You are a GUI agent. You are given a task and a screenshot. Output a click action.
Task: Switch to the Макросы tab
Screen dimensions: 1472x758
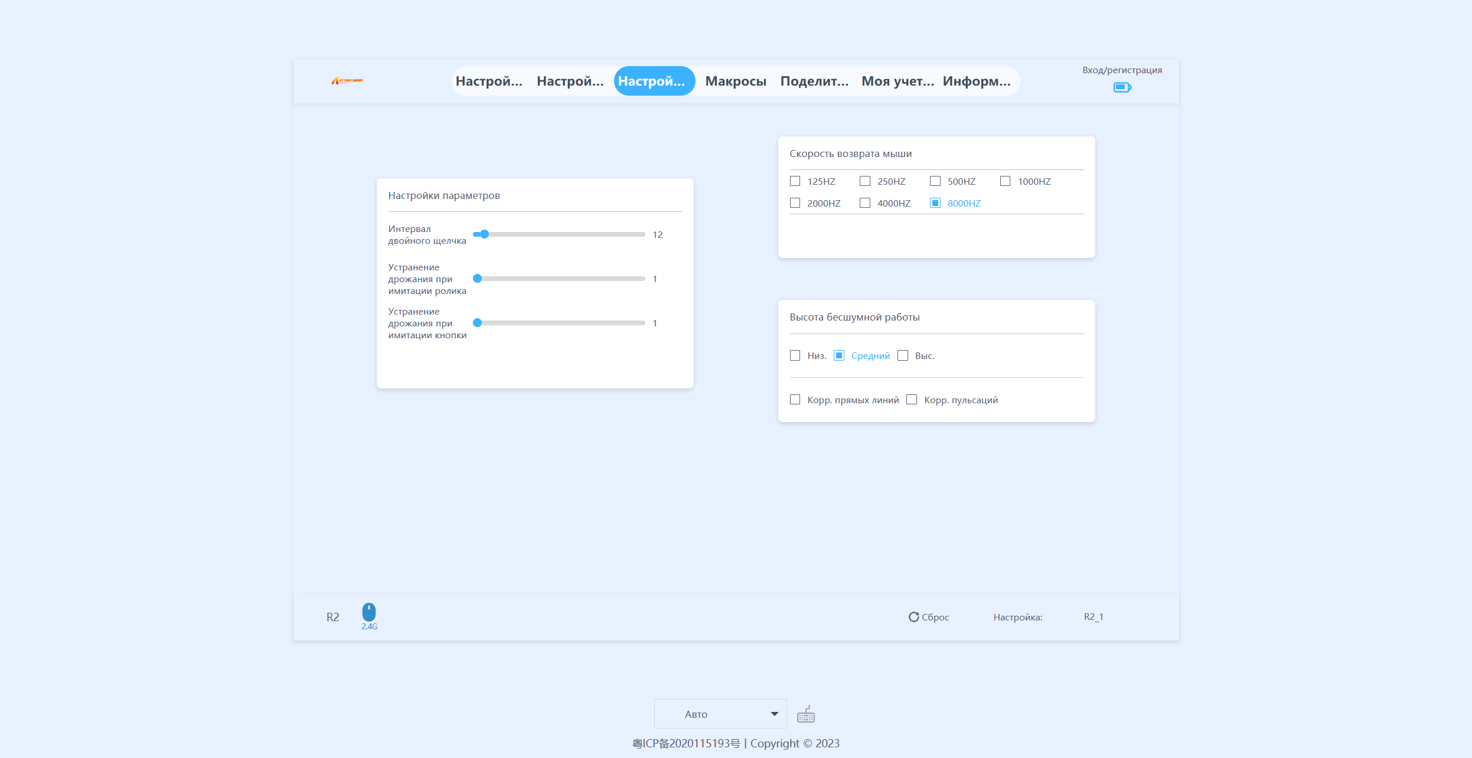tap(736, 81)
